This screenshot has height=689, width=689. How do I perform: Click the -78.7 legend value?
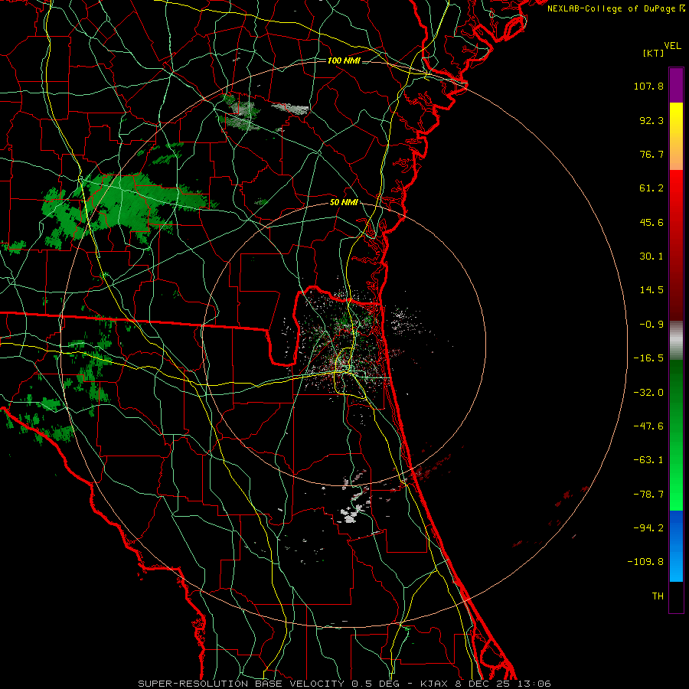(648, 495)
